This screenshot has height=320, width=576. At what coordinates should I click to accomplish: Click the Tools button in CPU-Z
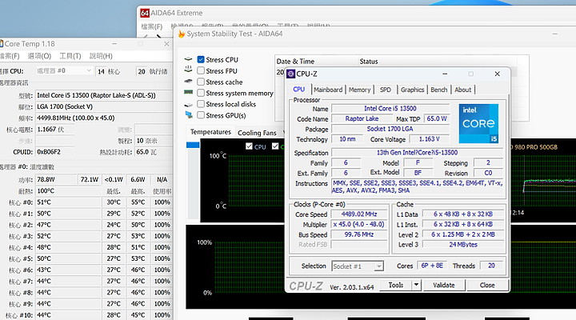[x=396, y=285]
